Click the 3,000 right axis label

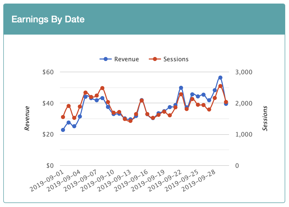(x=244, y=72)
